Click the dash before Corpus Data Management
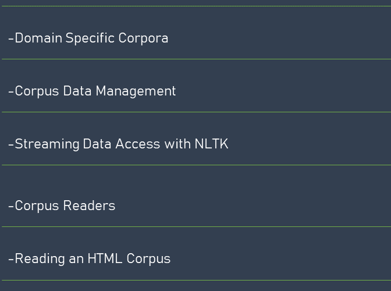The width and height of the screenshot is (391, 291). point(11,92)
